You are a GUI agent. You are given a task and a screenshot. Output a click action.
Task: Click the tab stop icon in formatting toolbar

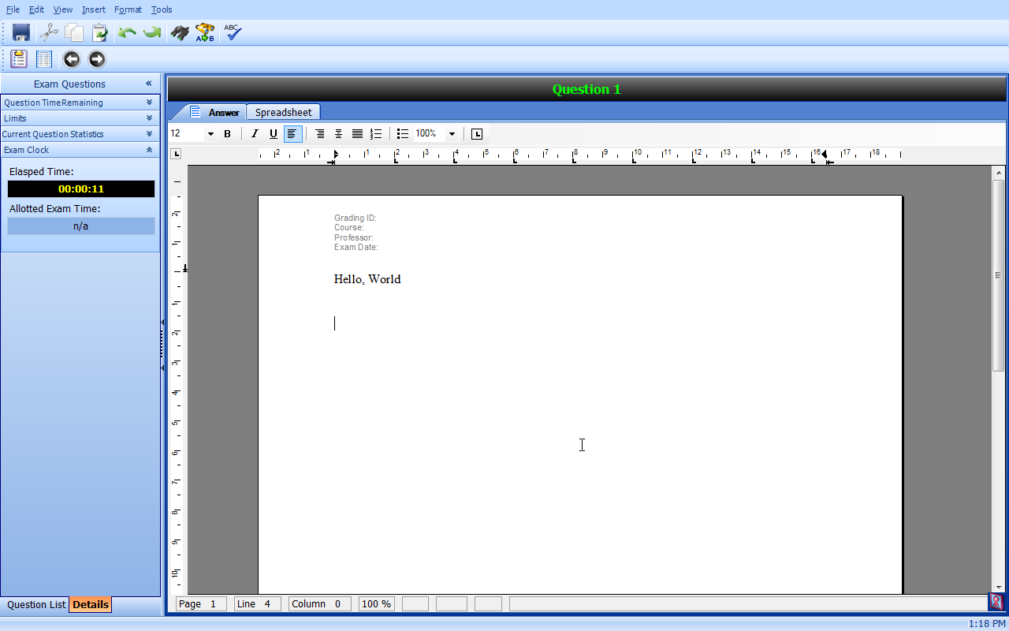pos(477,134)
